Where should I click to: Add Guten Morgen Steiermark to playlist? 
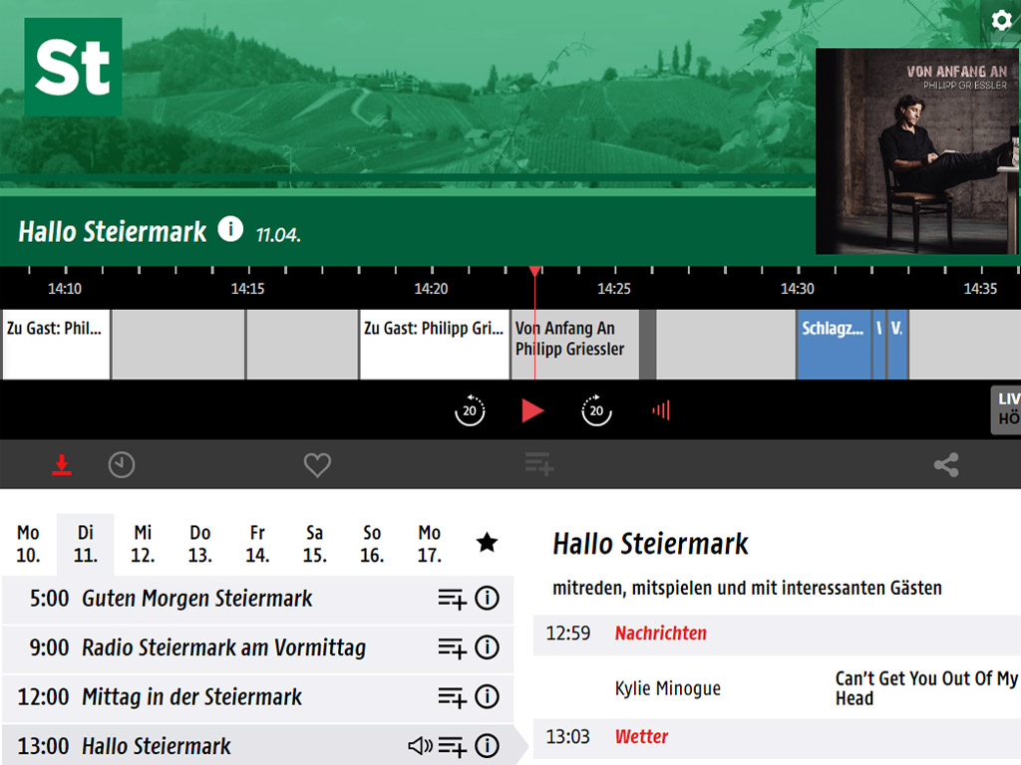(453, 599)
